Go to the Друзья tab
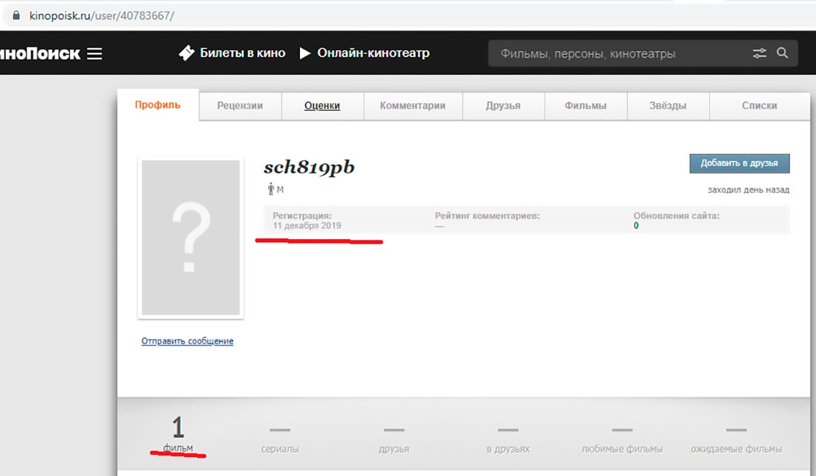 click(503, 105)
